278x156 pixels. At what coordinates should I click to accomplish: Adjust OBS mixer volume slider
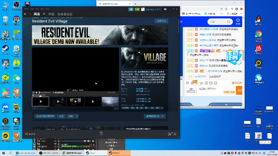coord(74,141)
